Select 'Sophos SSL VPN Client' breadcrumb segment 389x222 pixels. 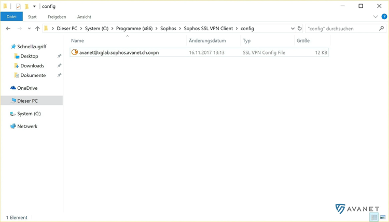[x=209, y=29]
